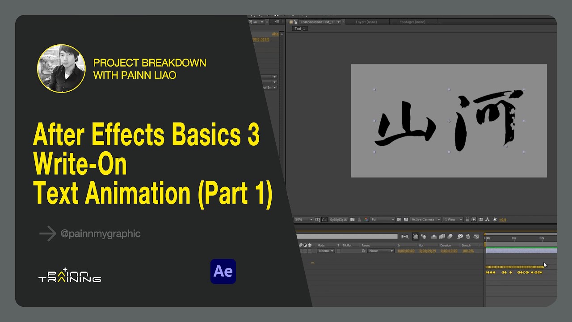Open the Composition: Text_1 tab dropdown

[338, 22]
